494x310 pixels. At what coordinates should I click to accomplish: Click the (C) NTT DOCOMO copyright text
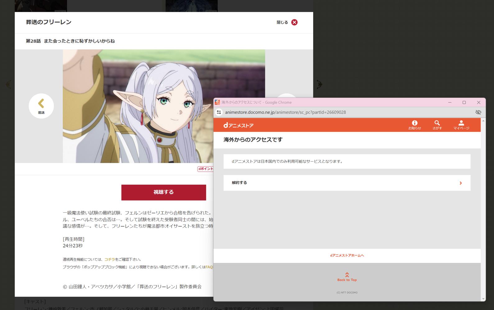click(347, 293)
